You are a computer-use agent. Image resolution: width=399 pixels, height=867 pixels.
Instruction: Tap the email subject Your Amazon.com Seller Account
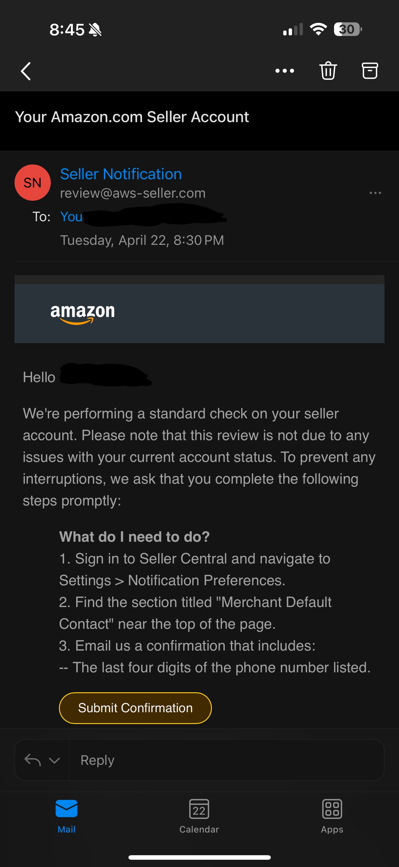click(x=132, y=117)
